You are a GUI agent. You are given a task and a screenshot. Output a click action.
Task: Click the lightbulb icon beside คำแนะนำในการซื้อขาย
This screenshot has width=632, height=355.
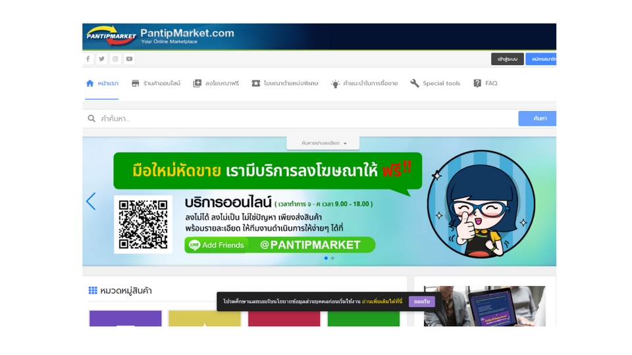(335, 83)
